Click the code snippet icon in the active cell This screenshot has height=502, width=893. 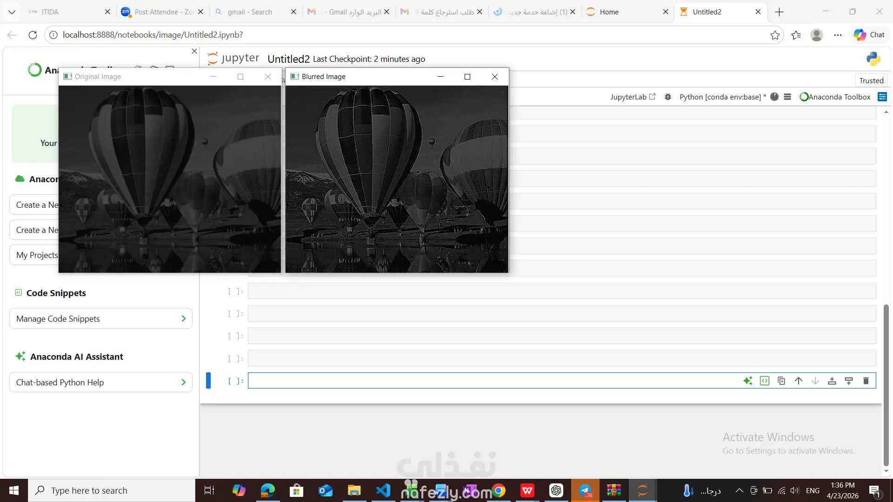point(765,381)
